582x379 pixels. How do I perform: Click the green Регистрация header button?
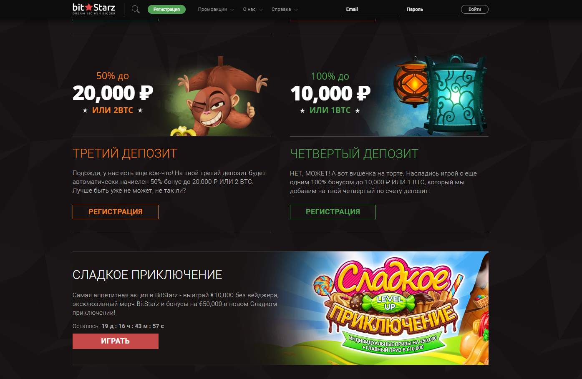166,9
